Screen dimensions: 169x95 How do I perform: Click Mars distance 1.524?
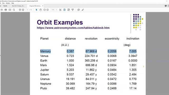pyautogui.click(x=70, y=65)
